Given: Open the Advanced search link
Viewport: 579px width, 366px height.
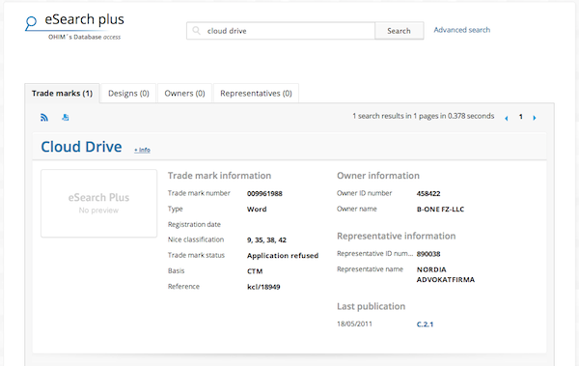Looking at the screenshot, I should click(462, 30).
